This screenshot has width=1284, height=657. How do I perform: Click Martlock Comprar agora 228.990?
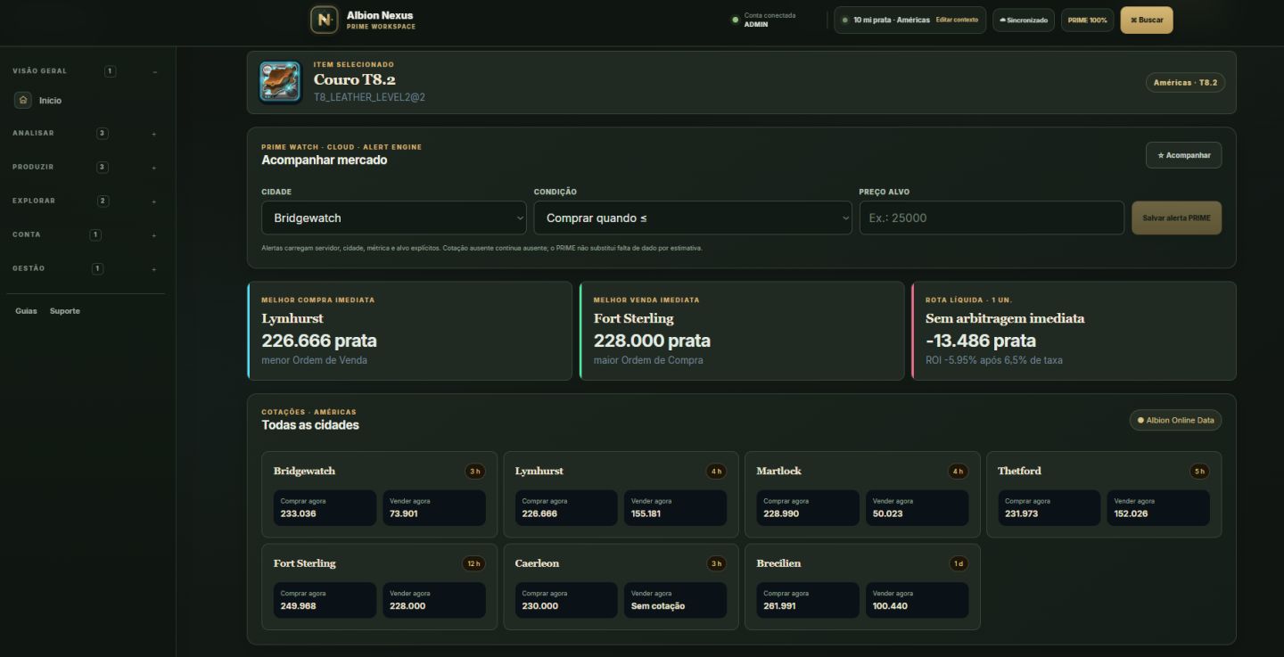(808, 508)
